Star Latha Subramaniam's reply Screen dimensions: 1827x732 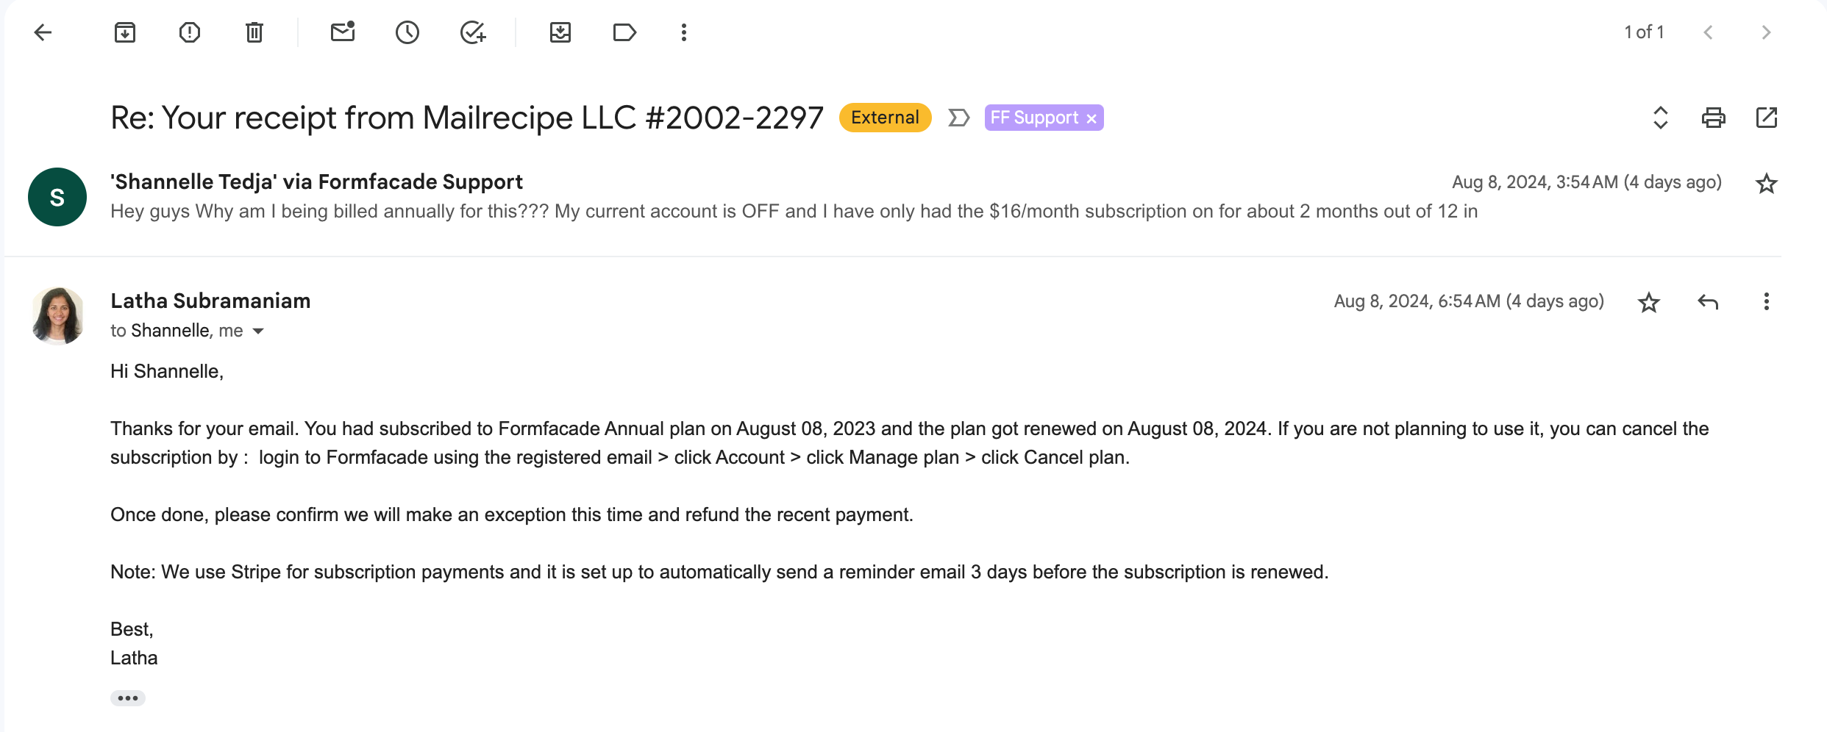(1649, 302)
